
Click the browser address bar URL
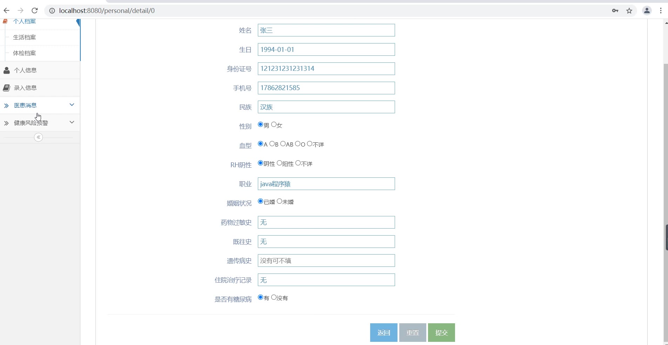pyautogui.click(x=107, y=11)
